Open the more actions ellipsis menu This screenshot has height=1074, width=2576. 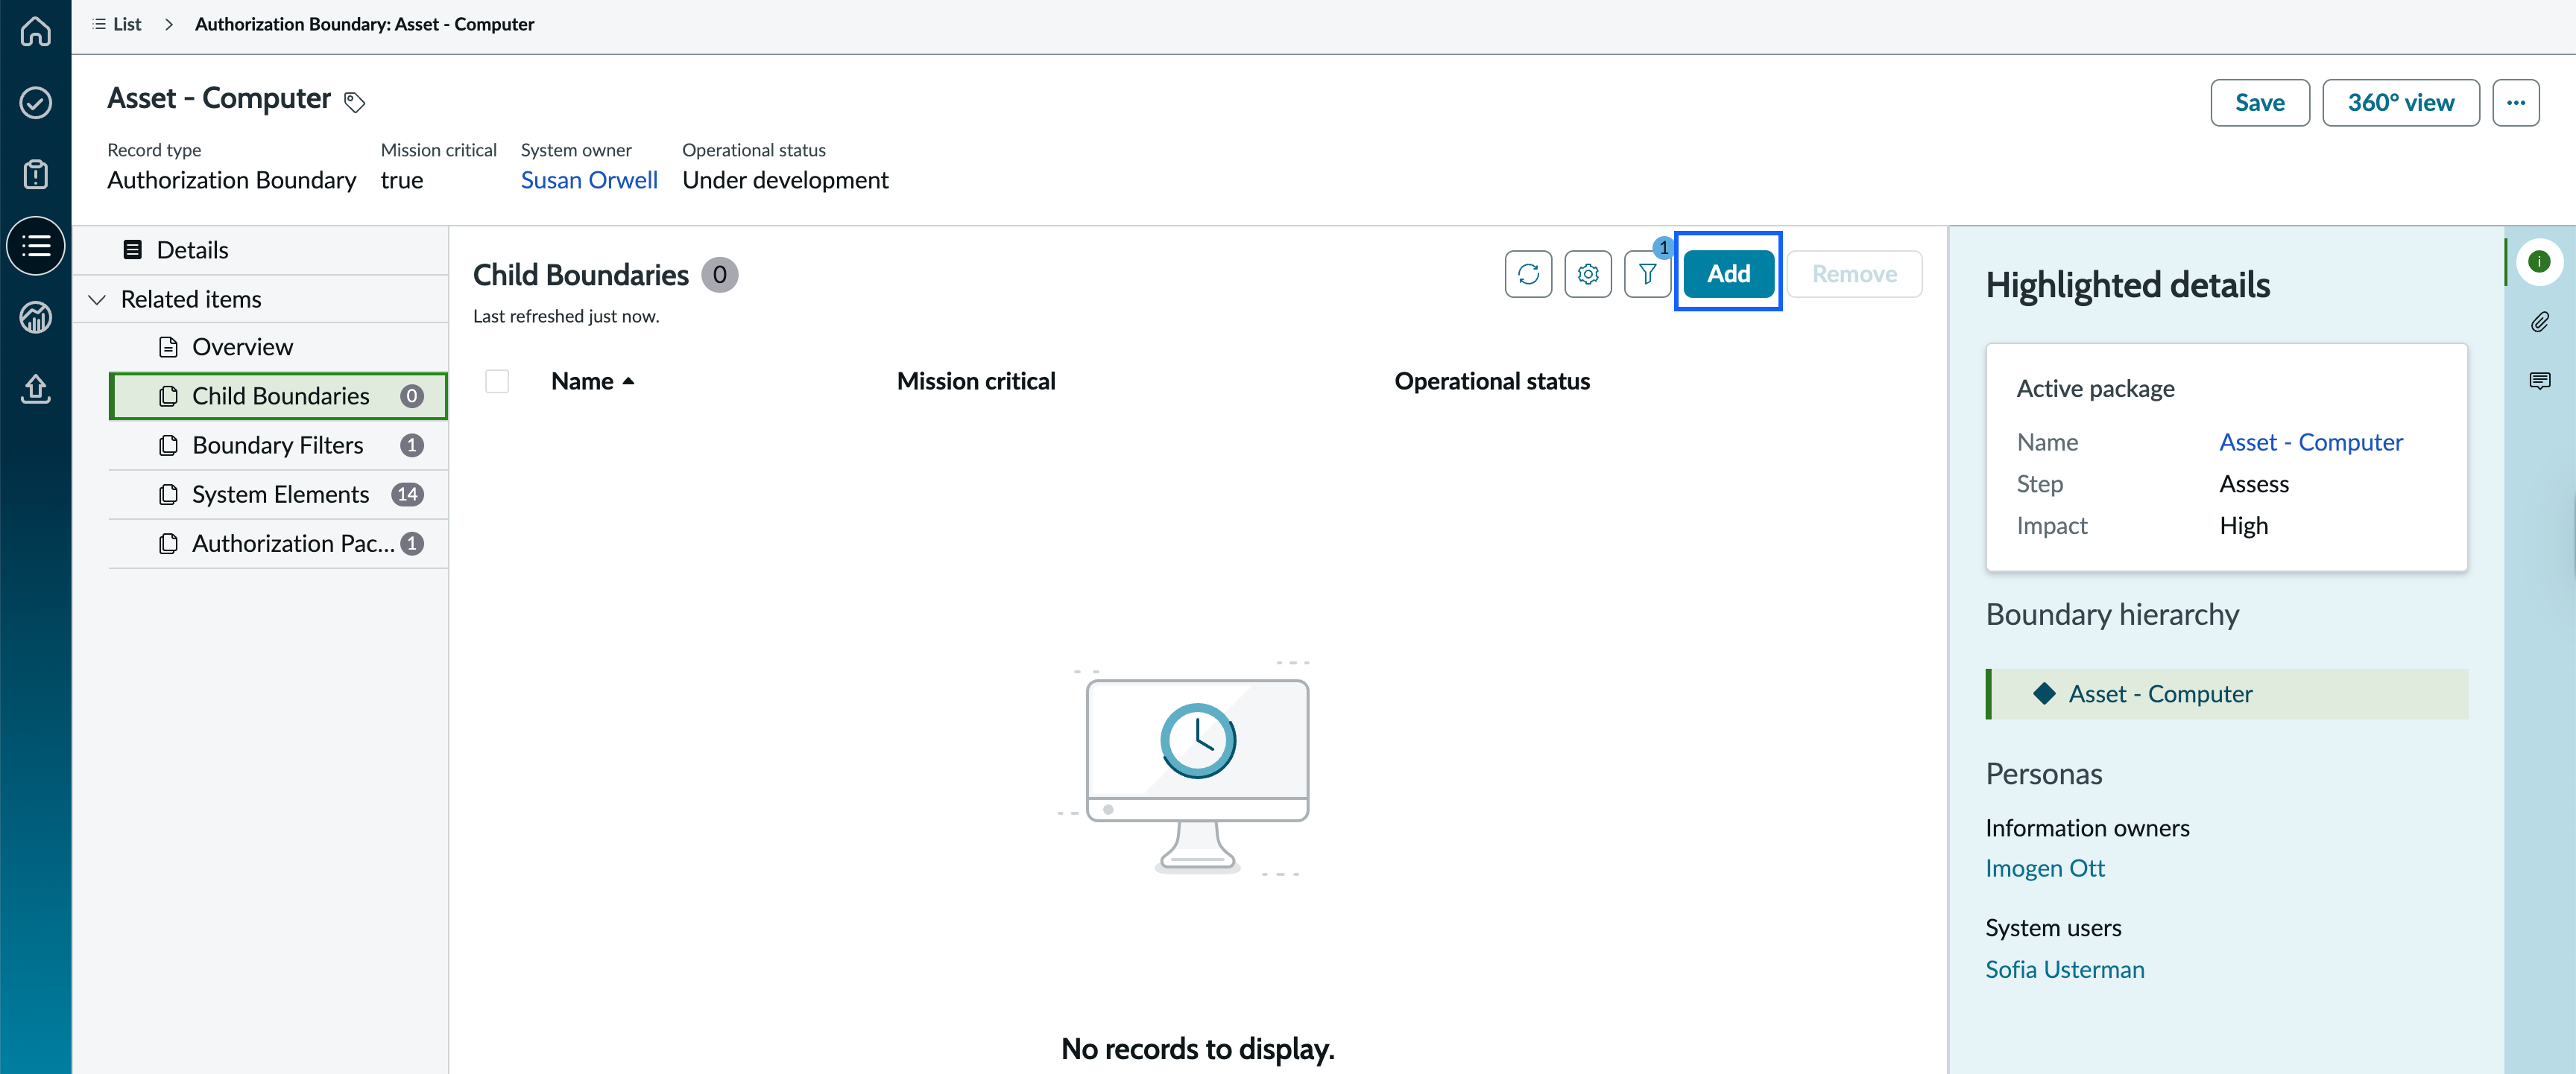click(x=2515, y=103)
